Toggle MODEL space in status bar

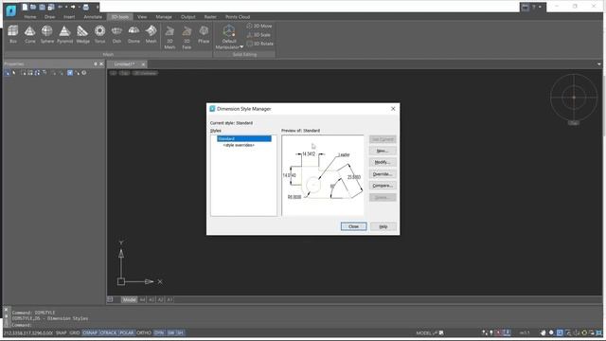click(423, 332)
